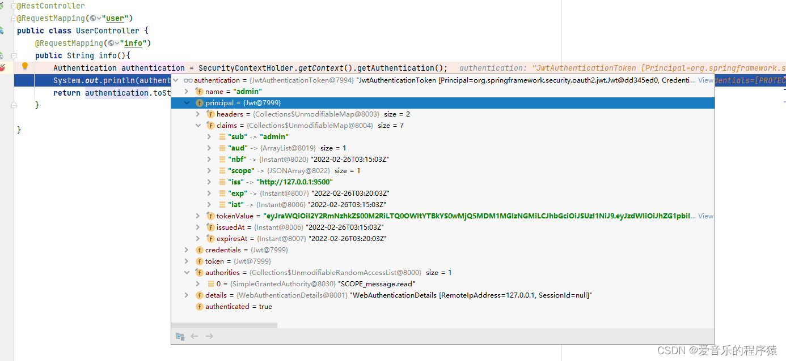Collapse the principal node

(x=187, y=103)
